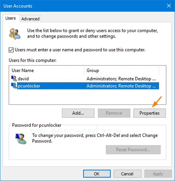Click the user icon in the password section

click(21, 138)
